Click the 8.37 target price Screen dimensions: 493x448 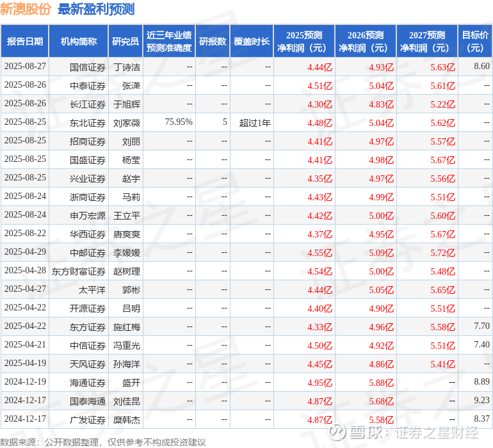coord(481,419)
